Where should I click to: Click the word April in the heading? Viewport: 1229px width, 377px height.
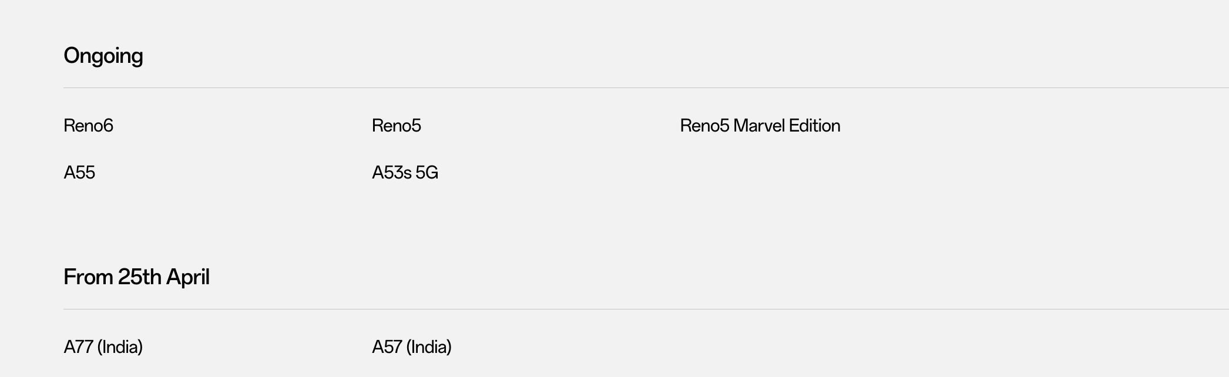(188, 277)
